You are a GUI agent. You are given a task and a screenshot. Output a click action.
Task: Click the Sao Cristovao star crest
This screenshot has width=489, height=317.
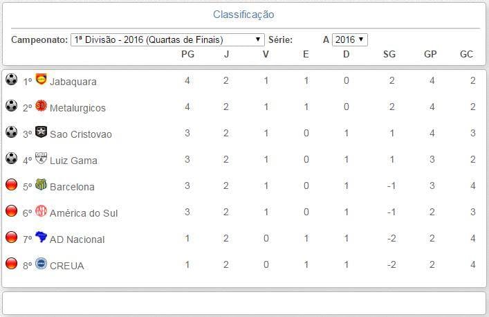(x=41, y=132)
